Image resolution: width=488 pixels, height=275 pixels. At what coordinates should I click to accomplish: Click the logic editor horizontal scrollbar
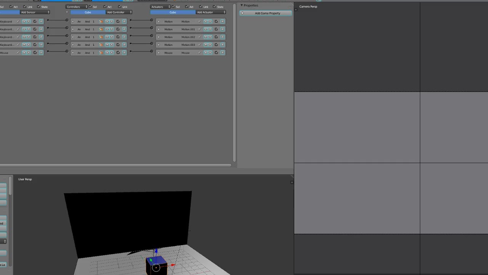pos(116,165)
